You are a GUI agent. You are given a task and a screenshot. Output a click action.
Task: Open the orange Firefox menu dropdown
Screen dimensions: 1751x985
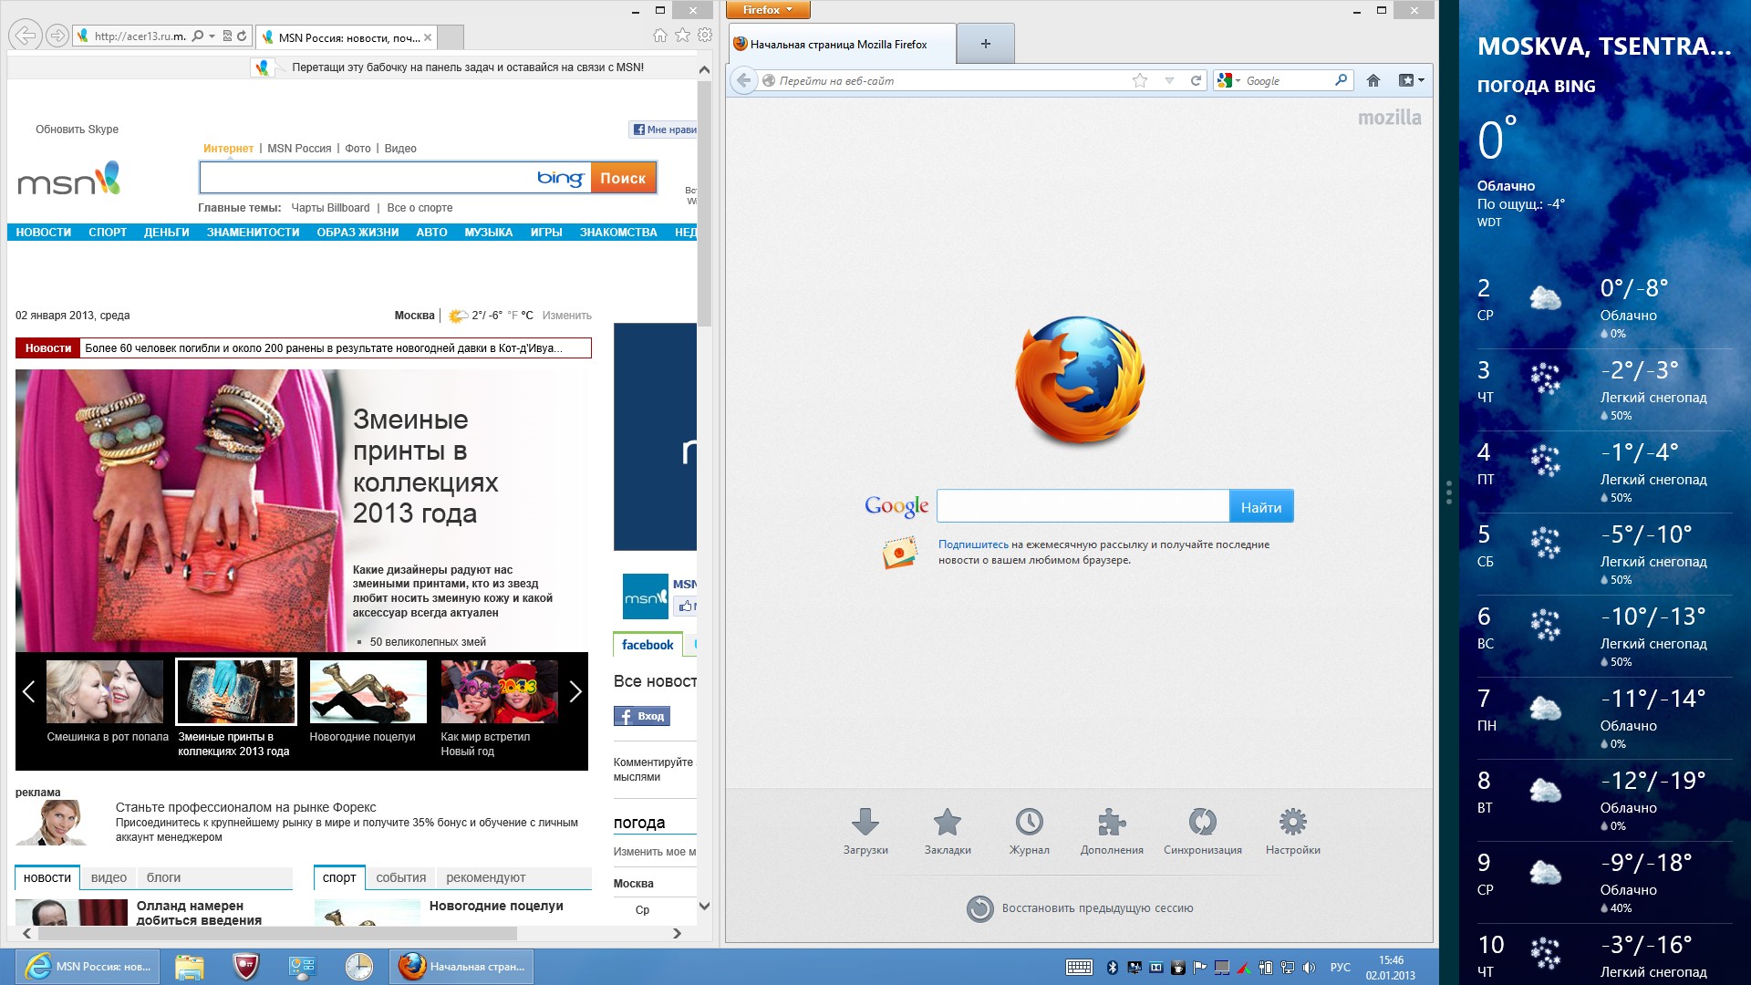point(767,10)
